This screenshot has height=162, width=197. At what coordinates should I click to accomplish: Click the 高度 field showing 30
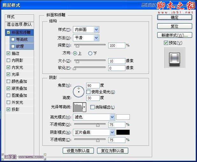pos(93,98)
